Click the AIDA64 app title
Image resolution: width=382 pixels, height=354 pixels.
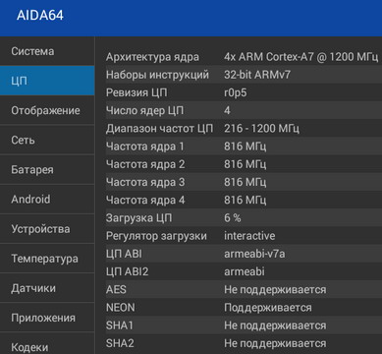pos(40,16)
